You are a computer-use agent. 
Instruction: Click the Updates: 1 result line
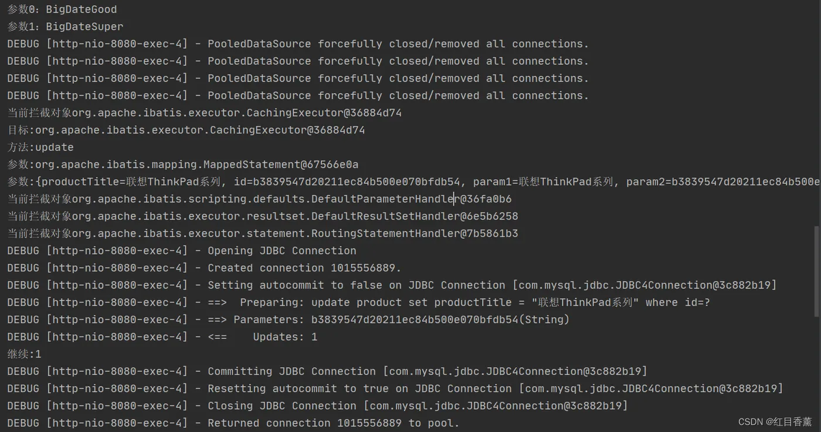(162, 337)
